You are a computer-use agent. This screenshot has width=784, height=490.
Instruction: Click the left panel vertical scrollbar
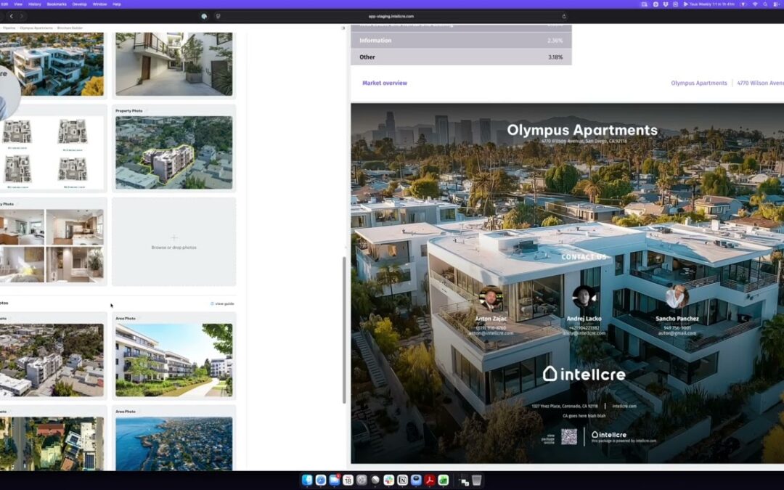pos(344,330)
